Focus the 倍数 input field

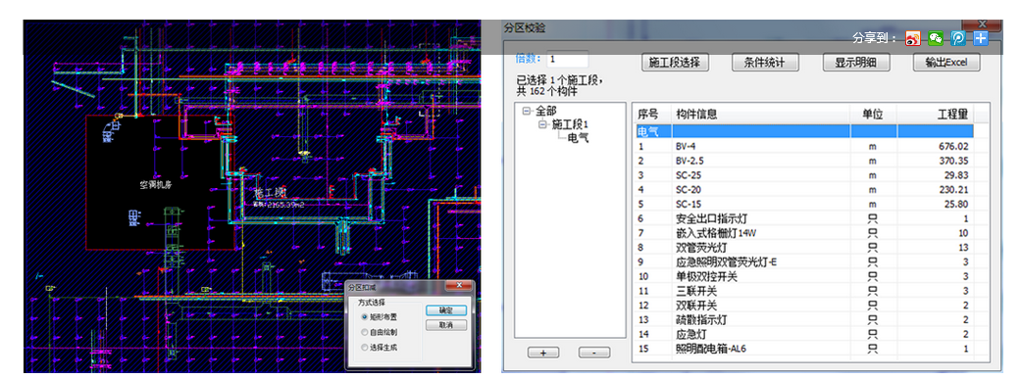tap(568, 59)
